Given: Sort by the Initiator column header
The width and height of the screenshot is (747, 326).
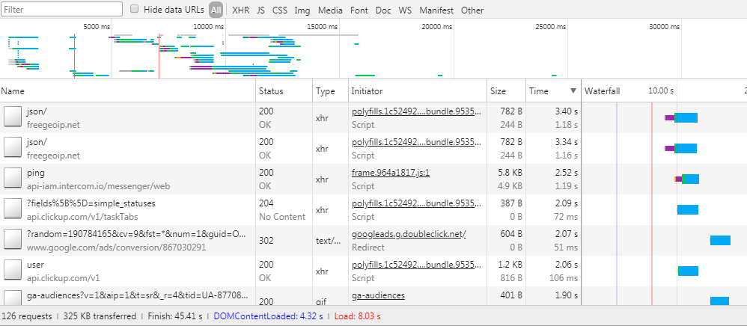Looking at the screenshot, I should click(418, 91).
